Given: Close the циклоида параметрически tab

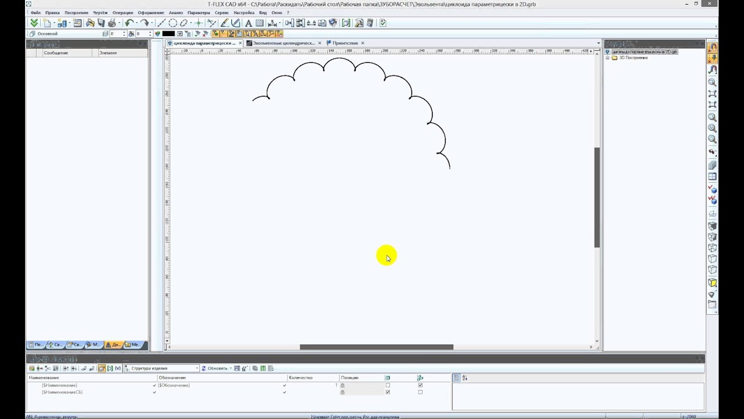Looking at the screenshot, I should click(x=241, y=43).
